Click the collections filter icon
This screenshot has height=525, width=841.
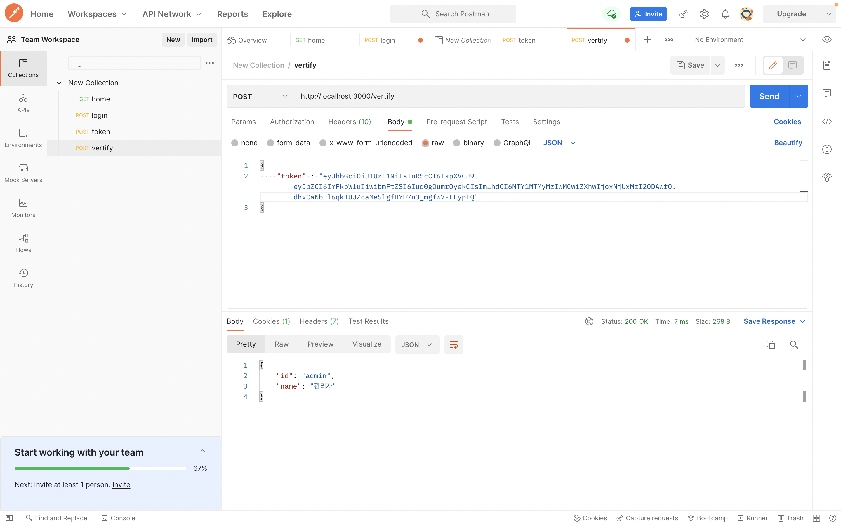(79, 63)
